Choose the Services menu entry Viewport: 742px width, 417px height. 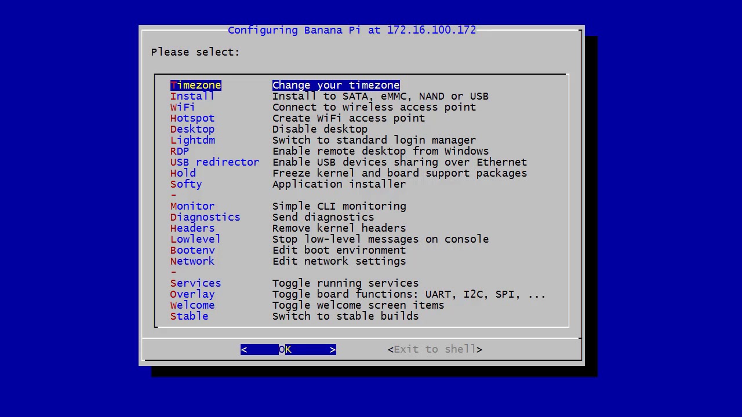[x=195, y=283]
